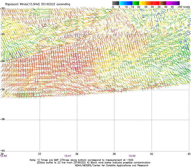This screenshot has width=191, height=167.
Task: Click the legend tick label '10'
Action: (126, 7)
